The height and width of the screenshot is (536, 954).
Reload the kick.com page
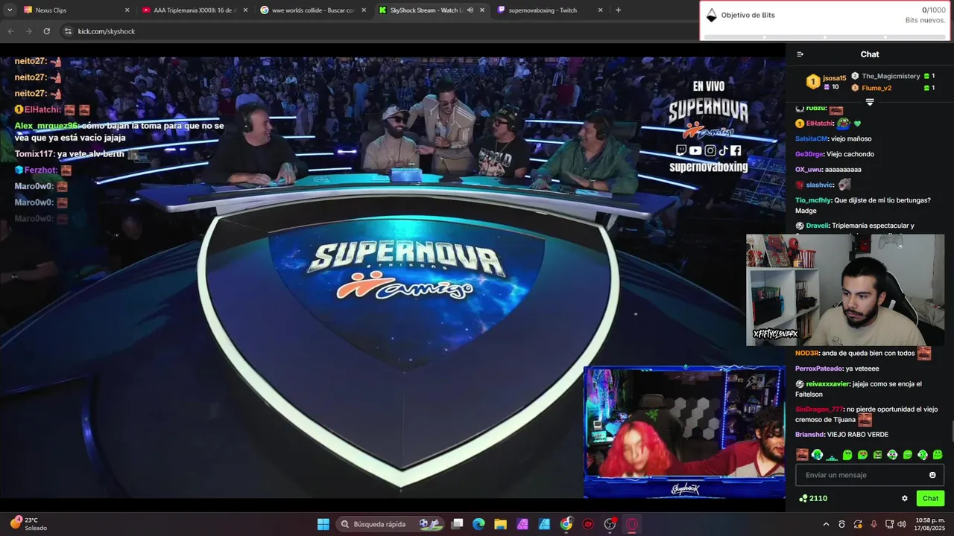(x=46, y=31)
